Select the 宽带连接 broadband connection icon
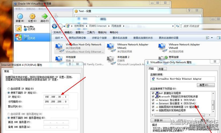This screenshot has height=133, width=221. pos(163,58)
